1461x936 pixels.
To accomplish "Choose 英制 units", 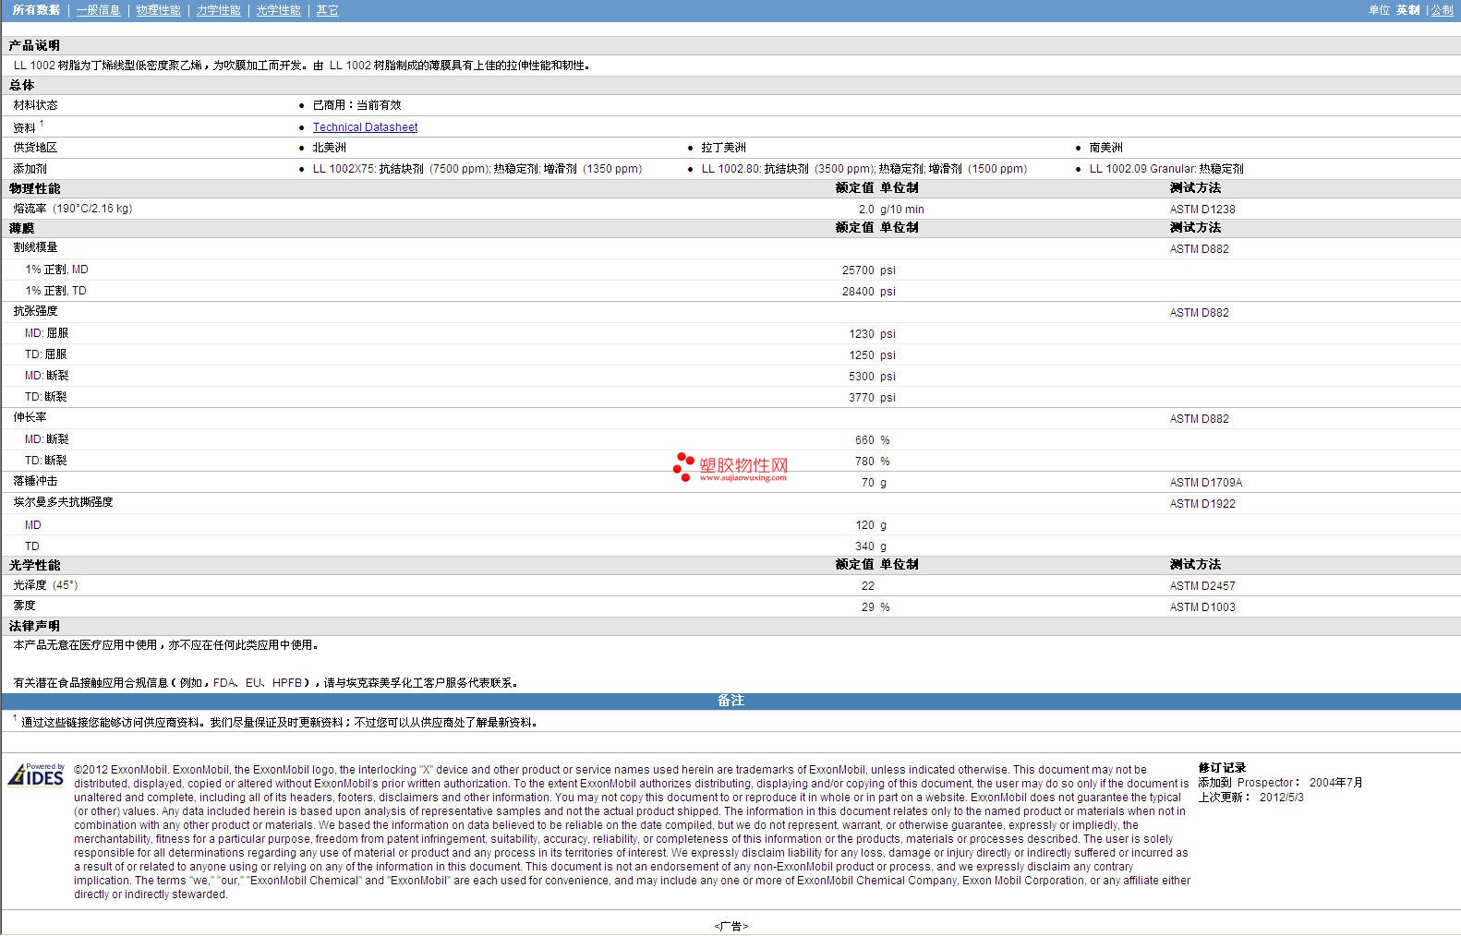I will point(1407,10).
